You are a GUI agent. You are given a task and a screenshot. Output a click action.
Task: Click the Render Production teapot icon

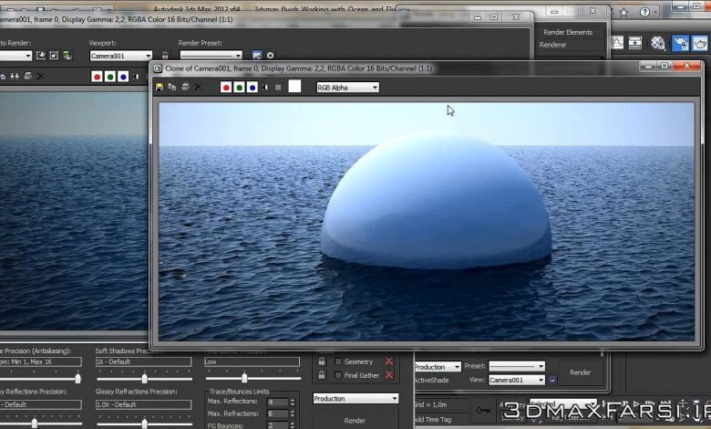pyautogui.click(x=700, y=43)
